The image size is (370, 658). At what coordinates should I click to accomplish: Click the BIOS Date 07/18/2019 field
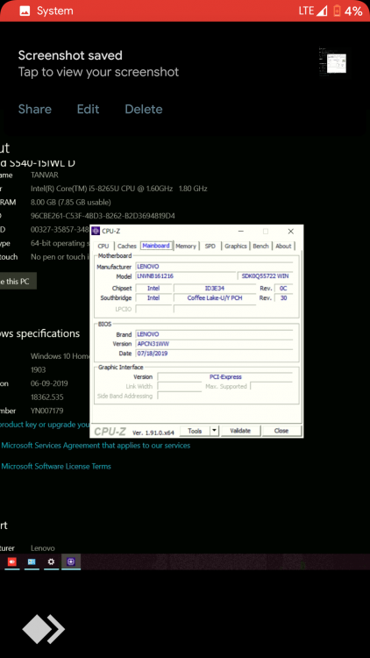pyautogui.click(x=214, y=354)
